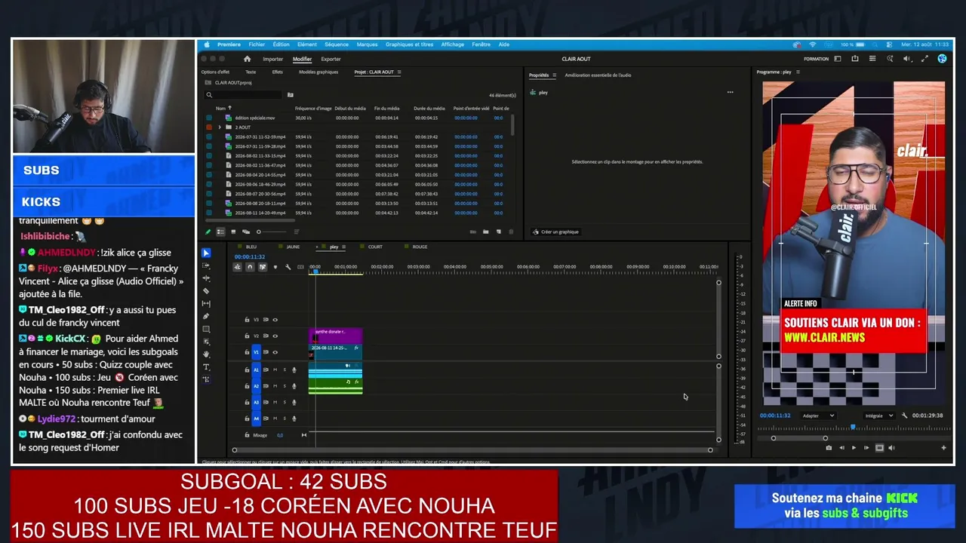Switch to the Effets panel tab
This screenshot has height=543, width=966.
(x=278, y=72)
